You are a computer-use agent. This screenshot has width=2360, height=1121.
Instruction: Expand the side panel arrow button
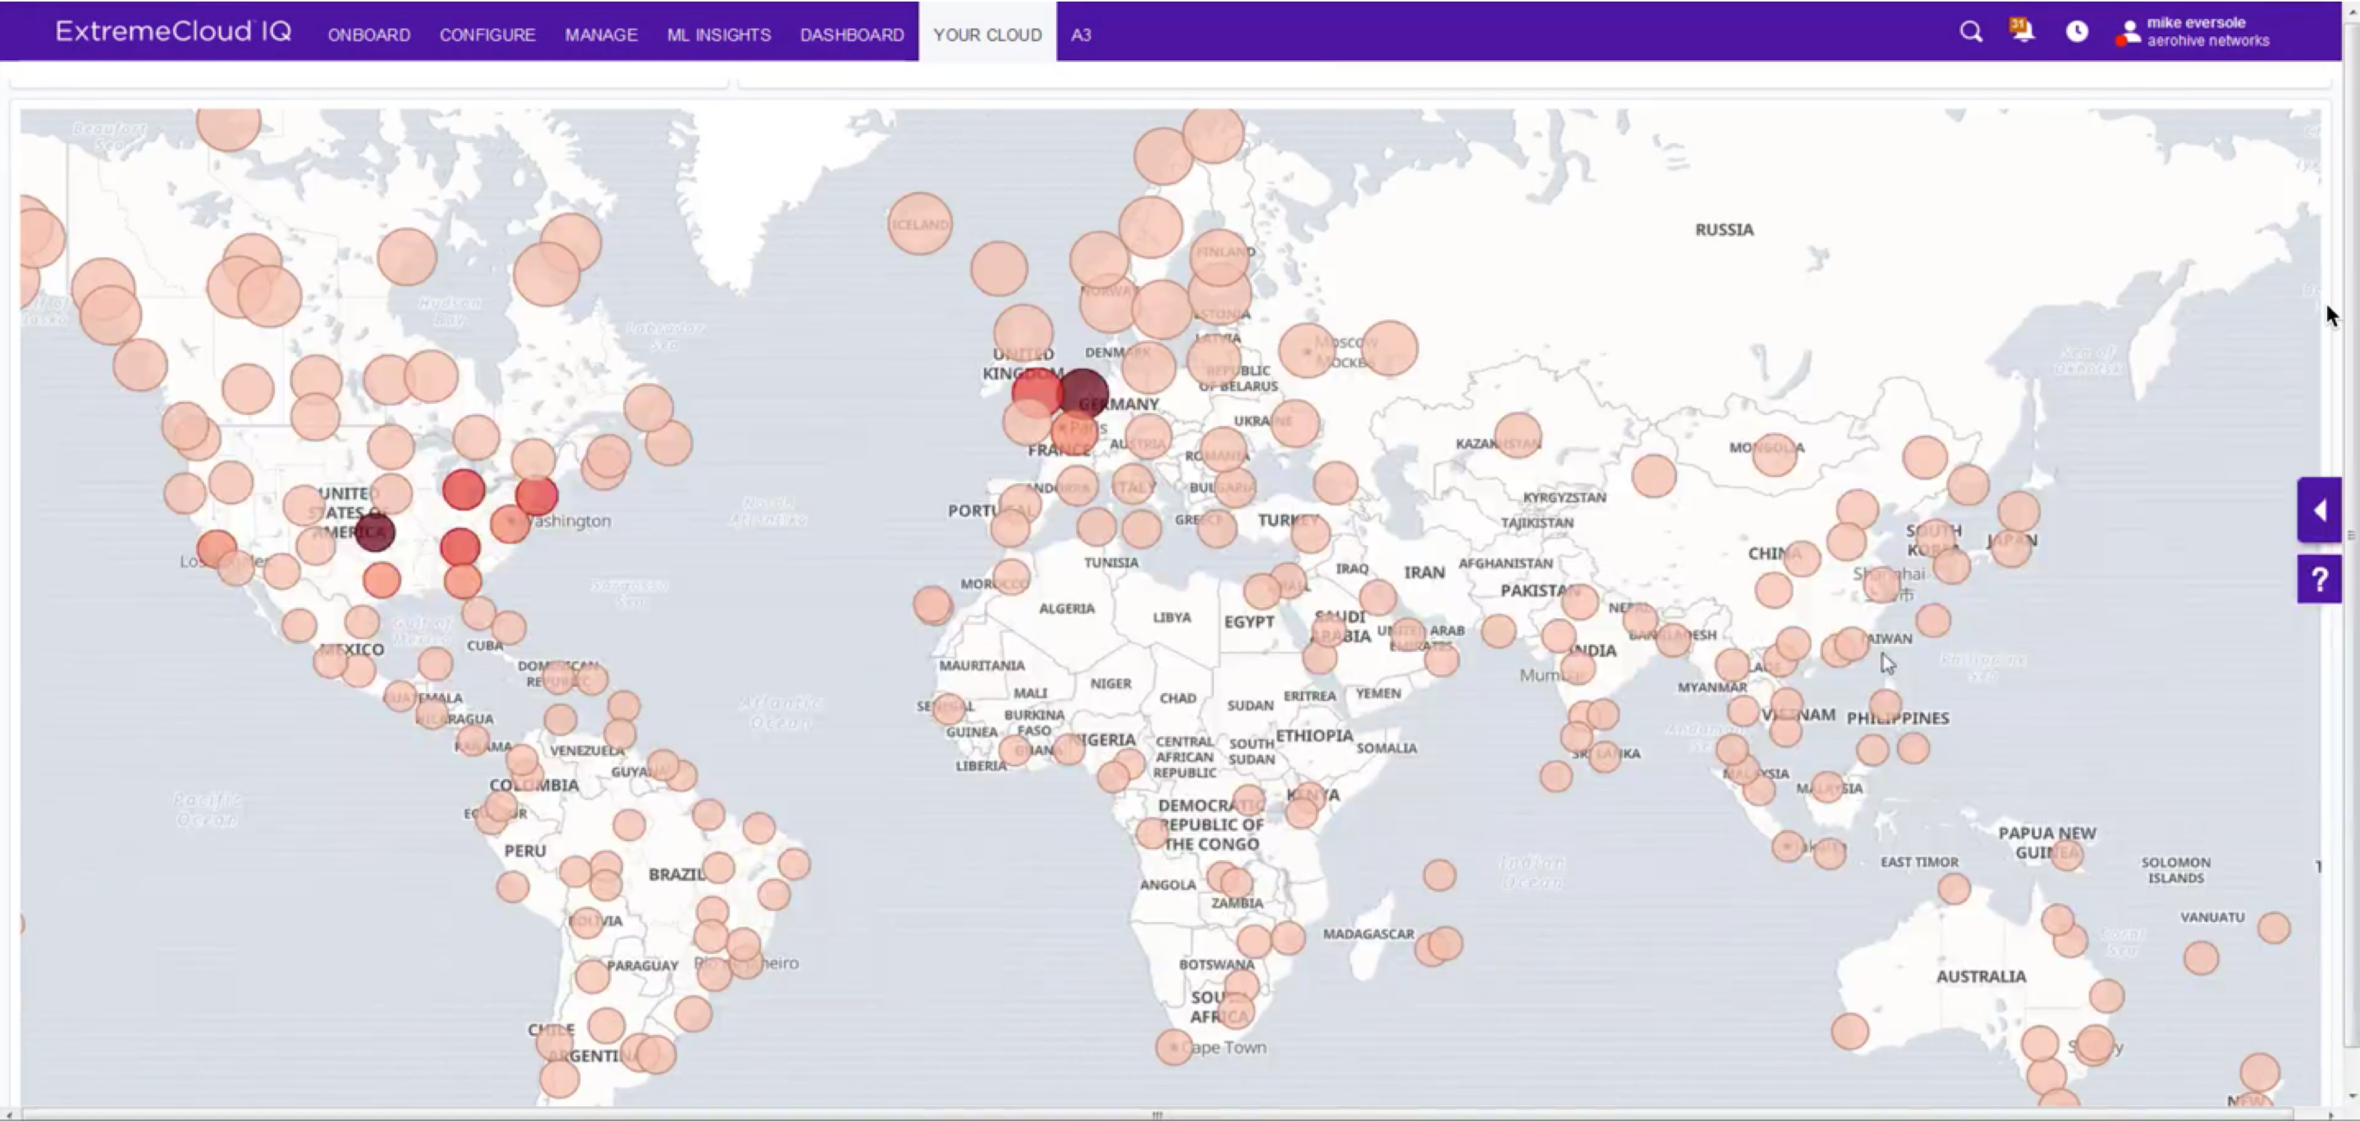tap(2319, 511)
